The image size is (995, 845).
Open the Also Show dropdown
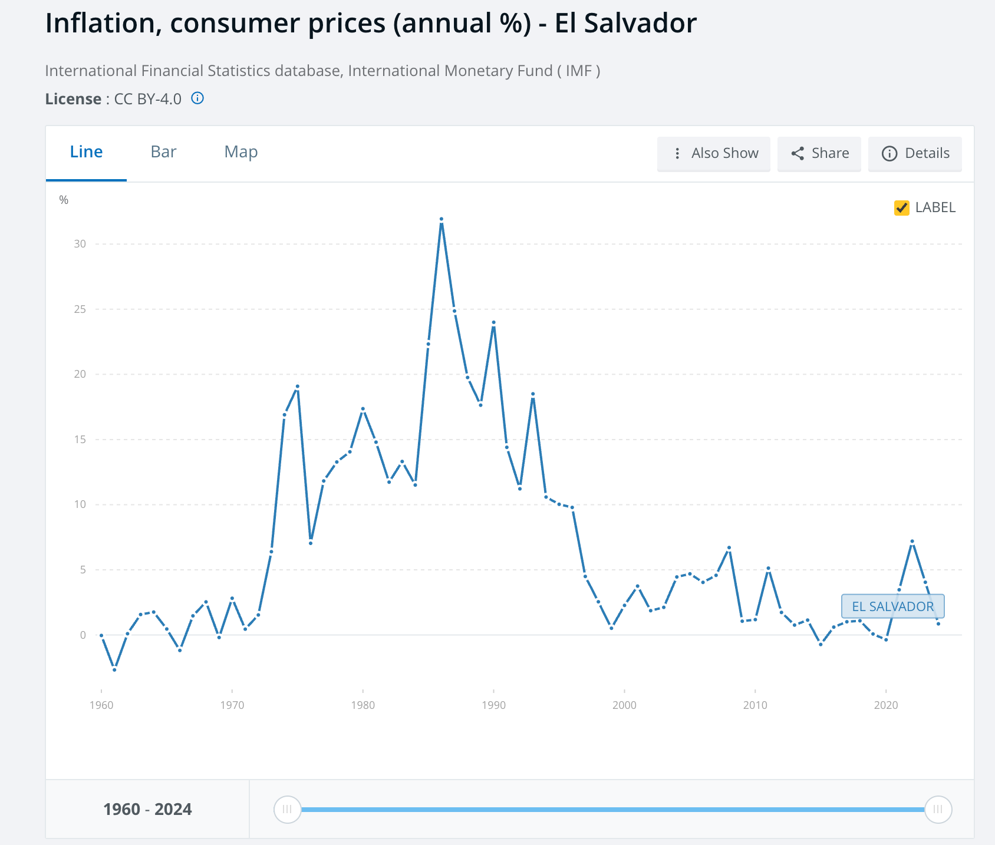pos(713,154)
